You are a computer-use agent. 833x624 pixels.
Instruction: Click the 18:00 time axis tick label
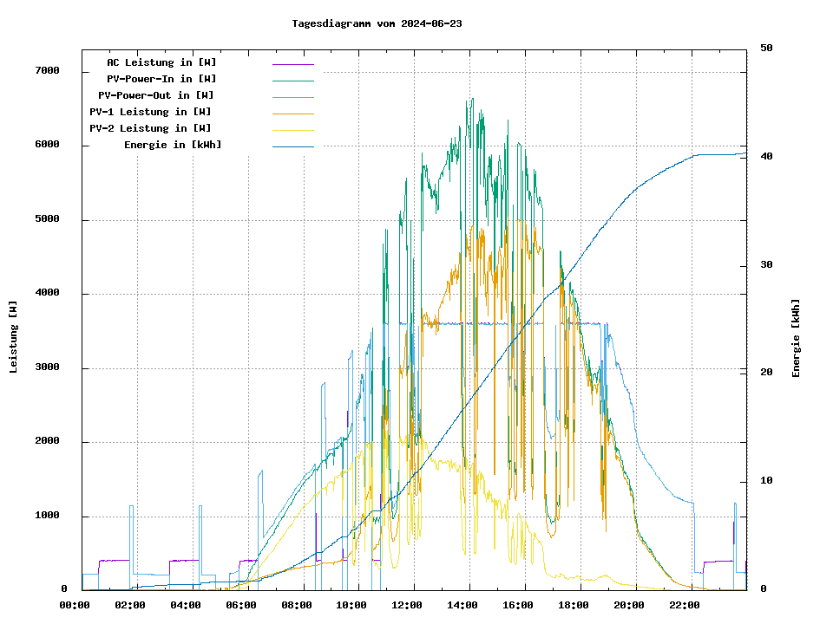tap(573, 605)
